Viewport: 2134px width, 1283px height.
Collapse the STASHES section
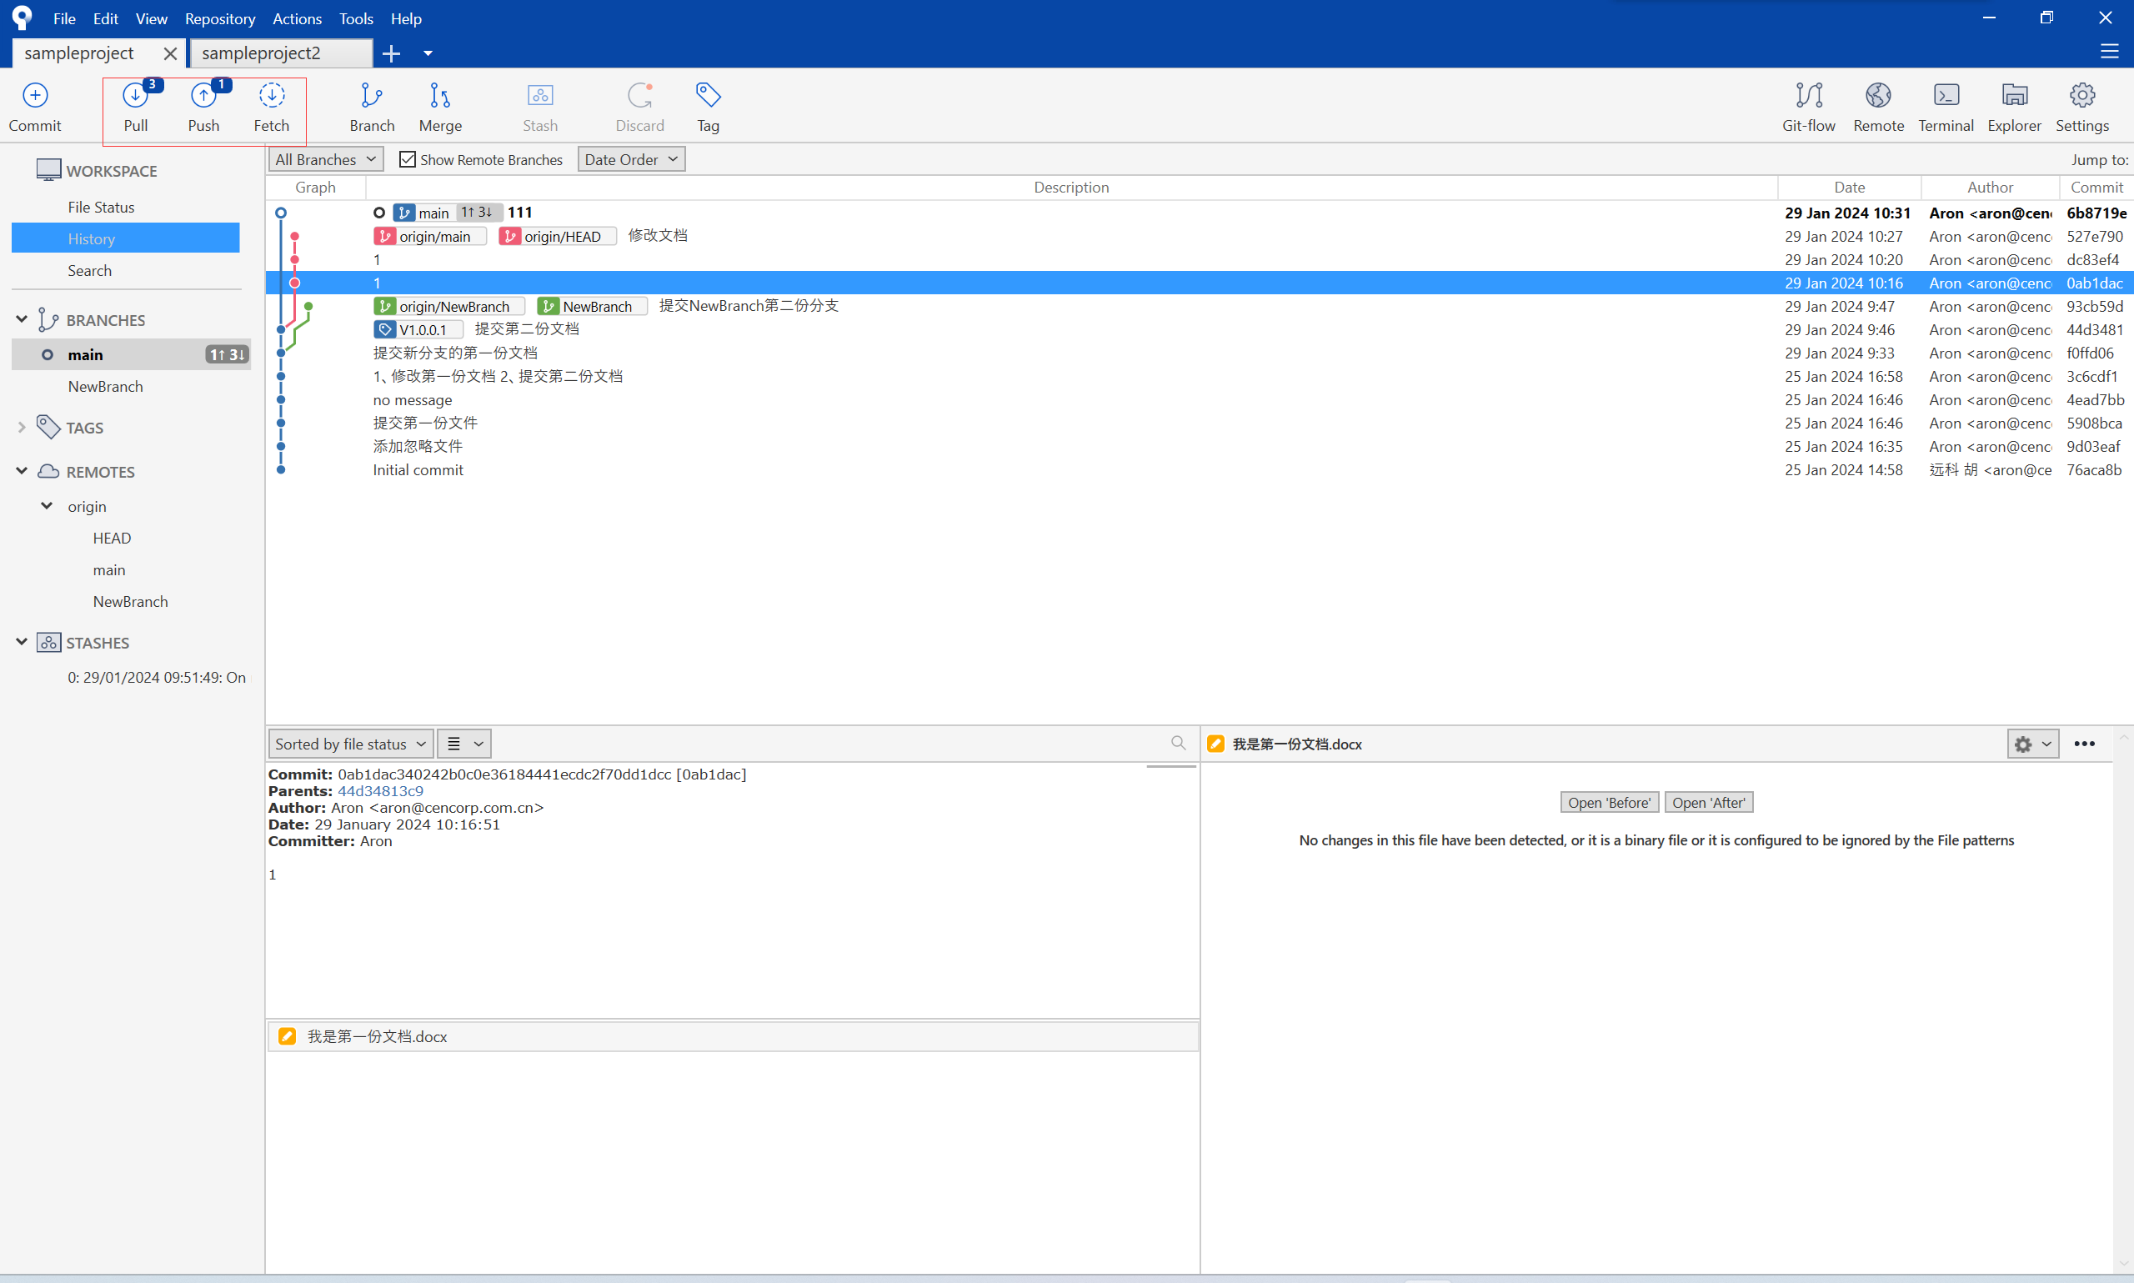coord(22,642)
